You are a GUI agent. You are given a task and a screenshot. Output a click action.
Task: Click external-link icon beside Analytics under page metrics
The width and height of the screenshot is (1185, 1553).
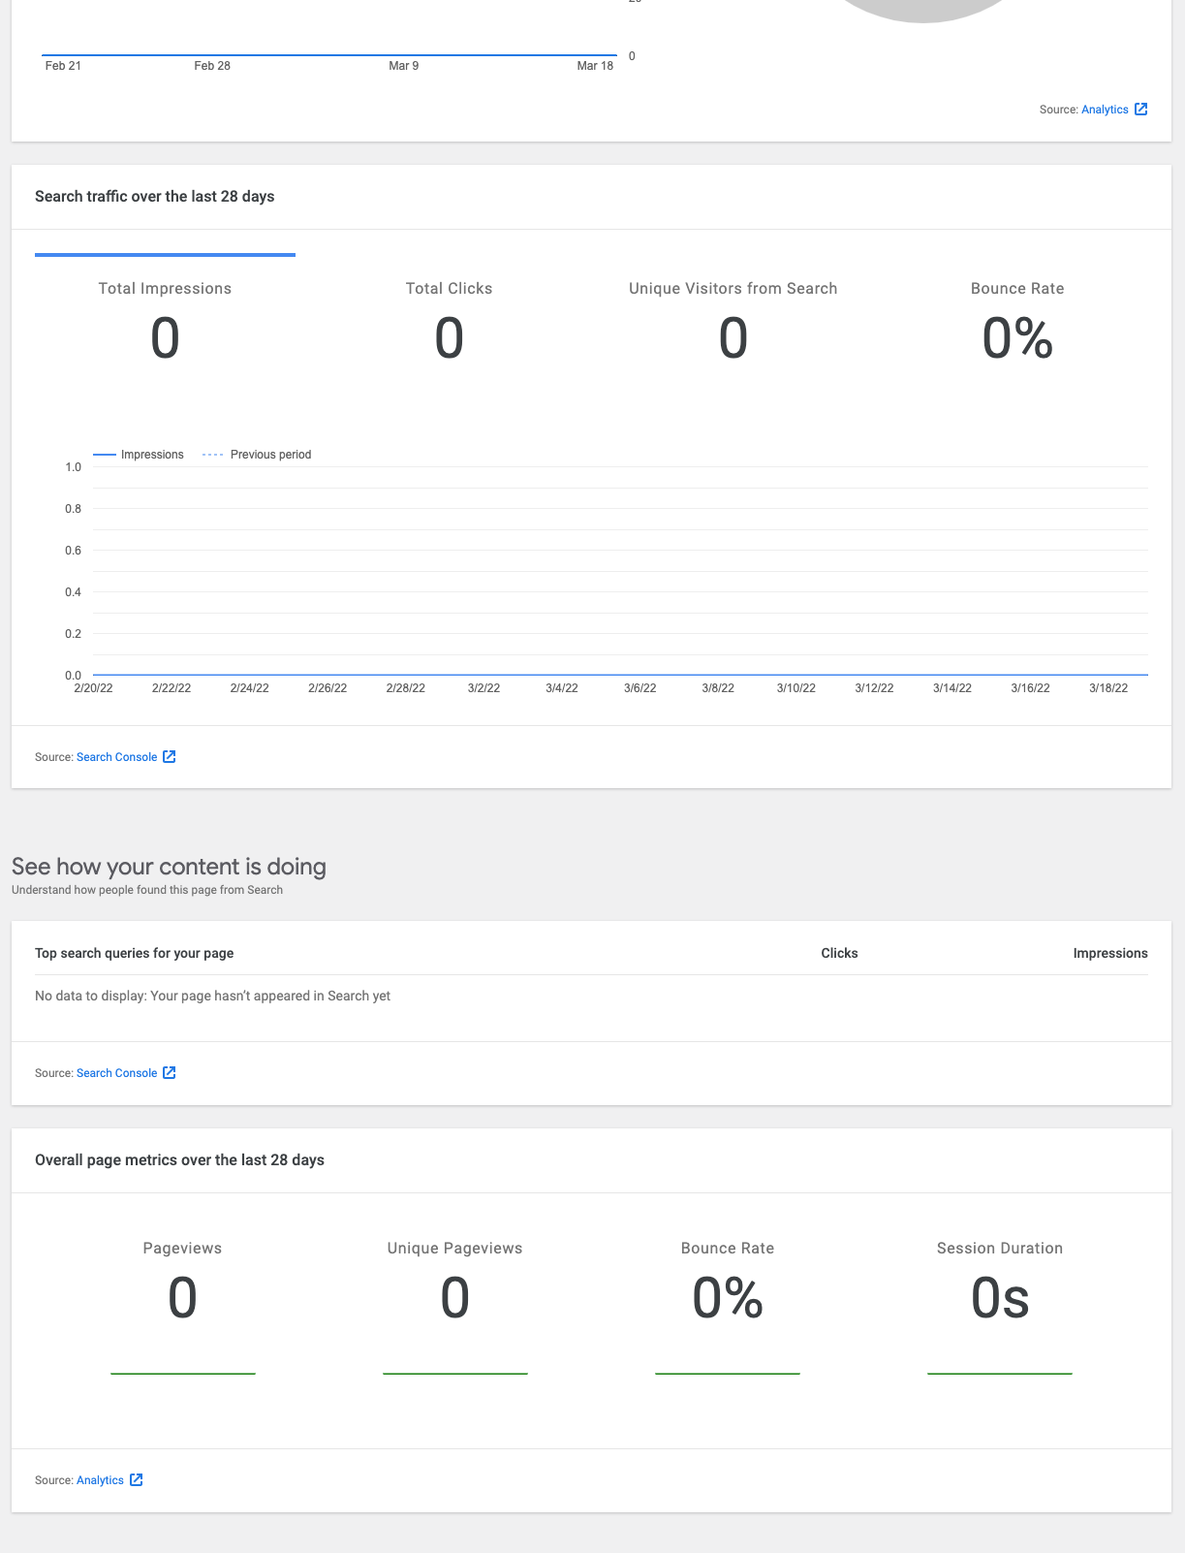[x=137, y=1479]
